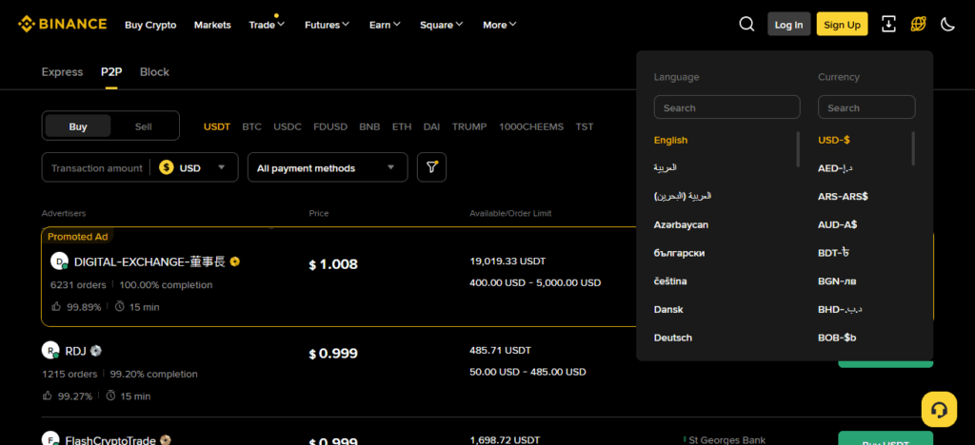The width and height of the screenshot is (975, 445).
Task: Click the USD coin icon
Action: pos(166,167)
